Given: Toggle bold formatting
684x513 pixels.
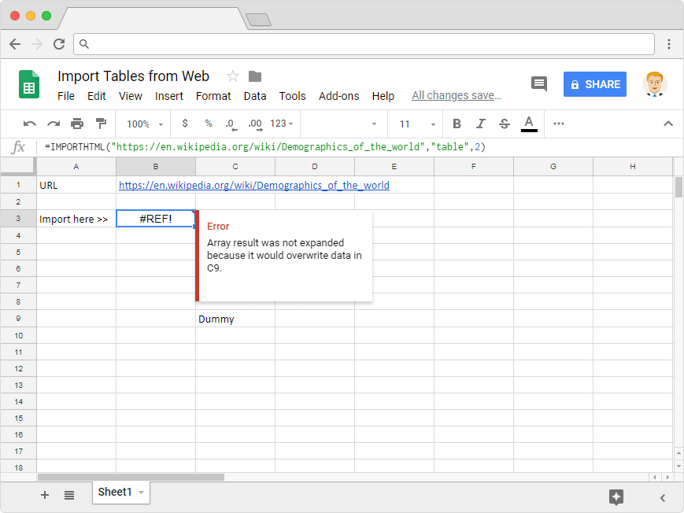Looking at the screenshot, I should tap(457, 124).
